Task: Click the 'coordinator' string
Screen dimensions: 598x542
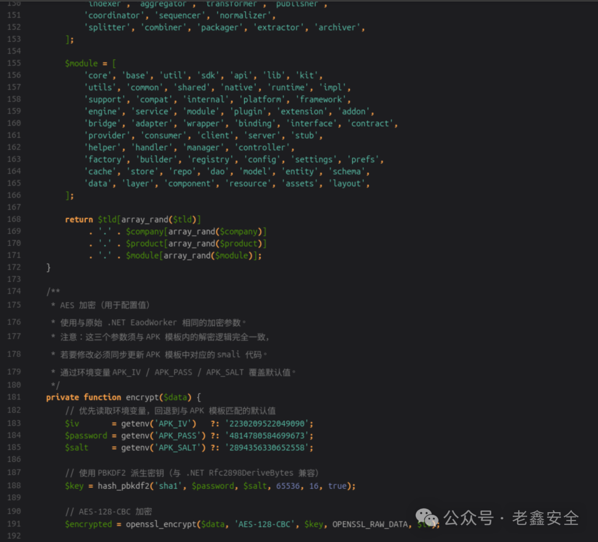Action: tap(116, 16)
